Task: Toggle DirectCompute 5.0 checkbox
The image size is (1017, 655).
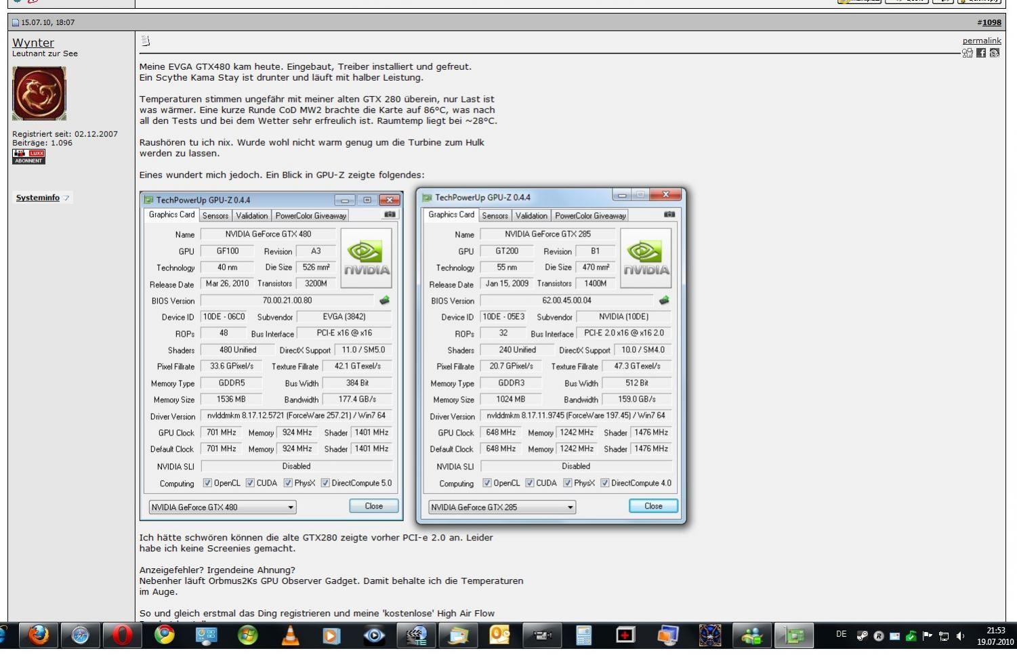Action: [x=325, y=483]
